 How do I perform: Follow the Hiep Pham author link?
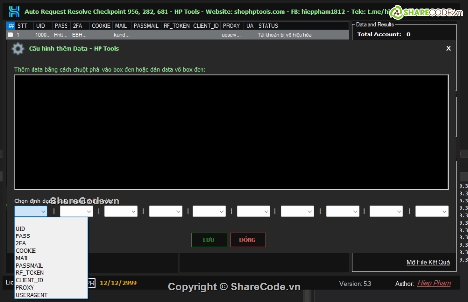(x=434, y=283)
